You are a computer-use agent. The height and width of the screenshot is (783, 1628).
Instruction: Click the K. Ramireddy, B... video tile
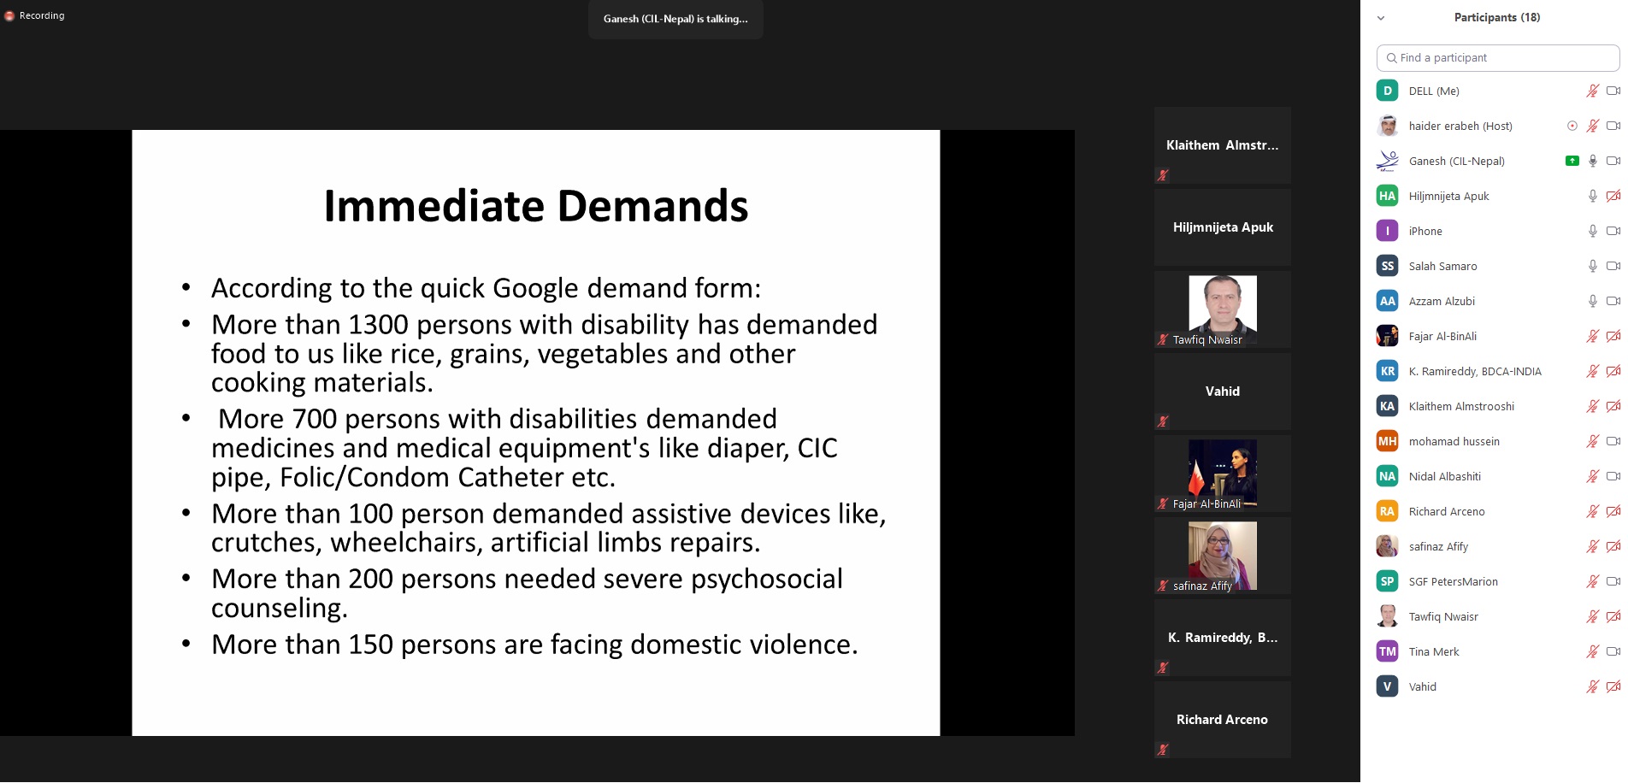pyautogui.click(x=1222, y=638)
